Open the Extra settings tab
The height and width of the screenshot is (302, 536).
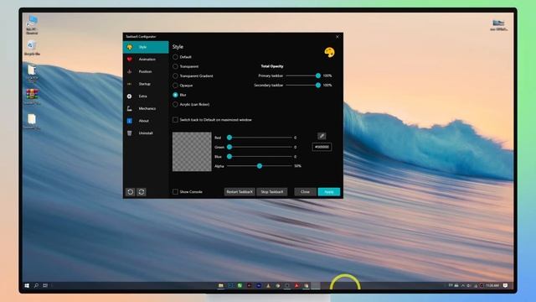pyautogui.click(x=146, y=96)
